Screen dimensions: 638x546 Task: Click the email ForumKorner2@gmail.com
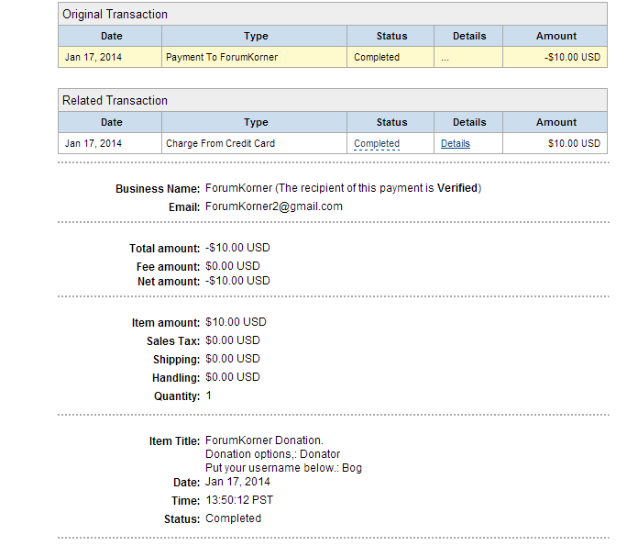click(x=274, y=206)
